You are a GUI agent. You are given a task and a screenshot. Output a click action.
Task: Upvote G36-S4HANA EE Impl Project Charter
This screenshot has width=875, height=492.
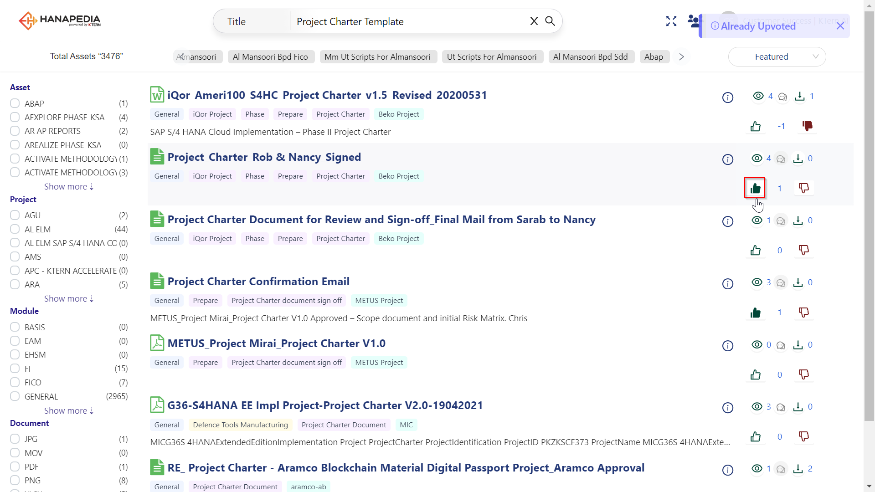coord(756,437)
